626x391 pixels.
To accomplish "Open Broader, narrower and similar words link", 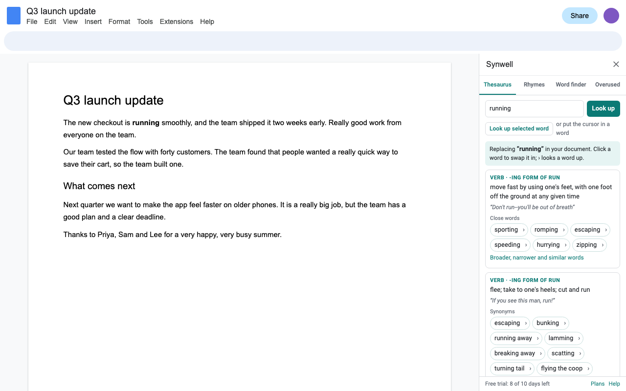I will pyautogui.click(x=537, y=258).
